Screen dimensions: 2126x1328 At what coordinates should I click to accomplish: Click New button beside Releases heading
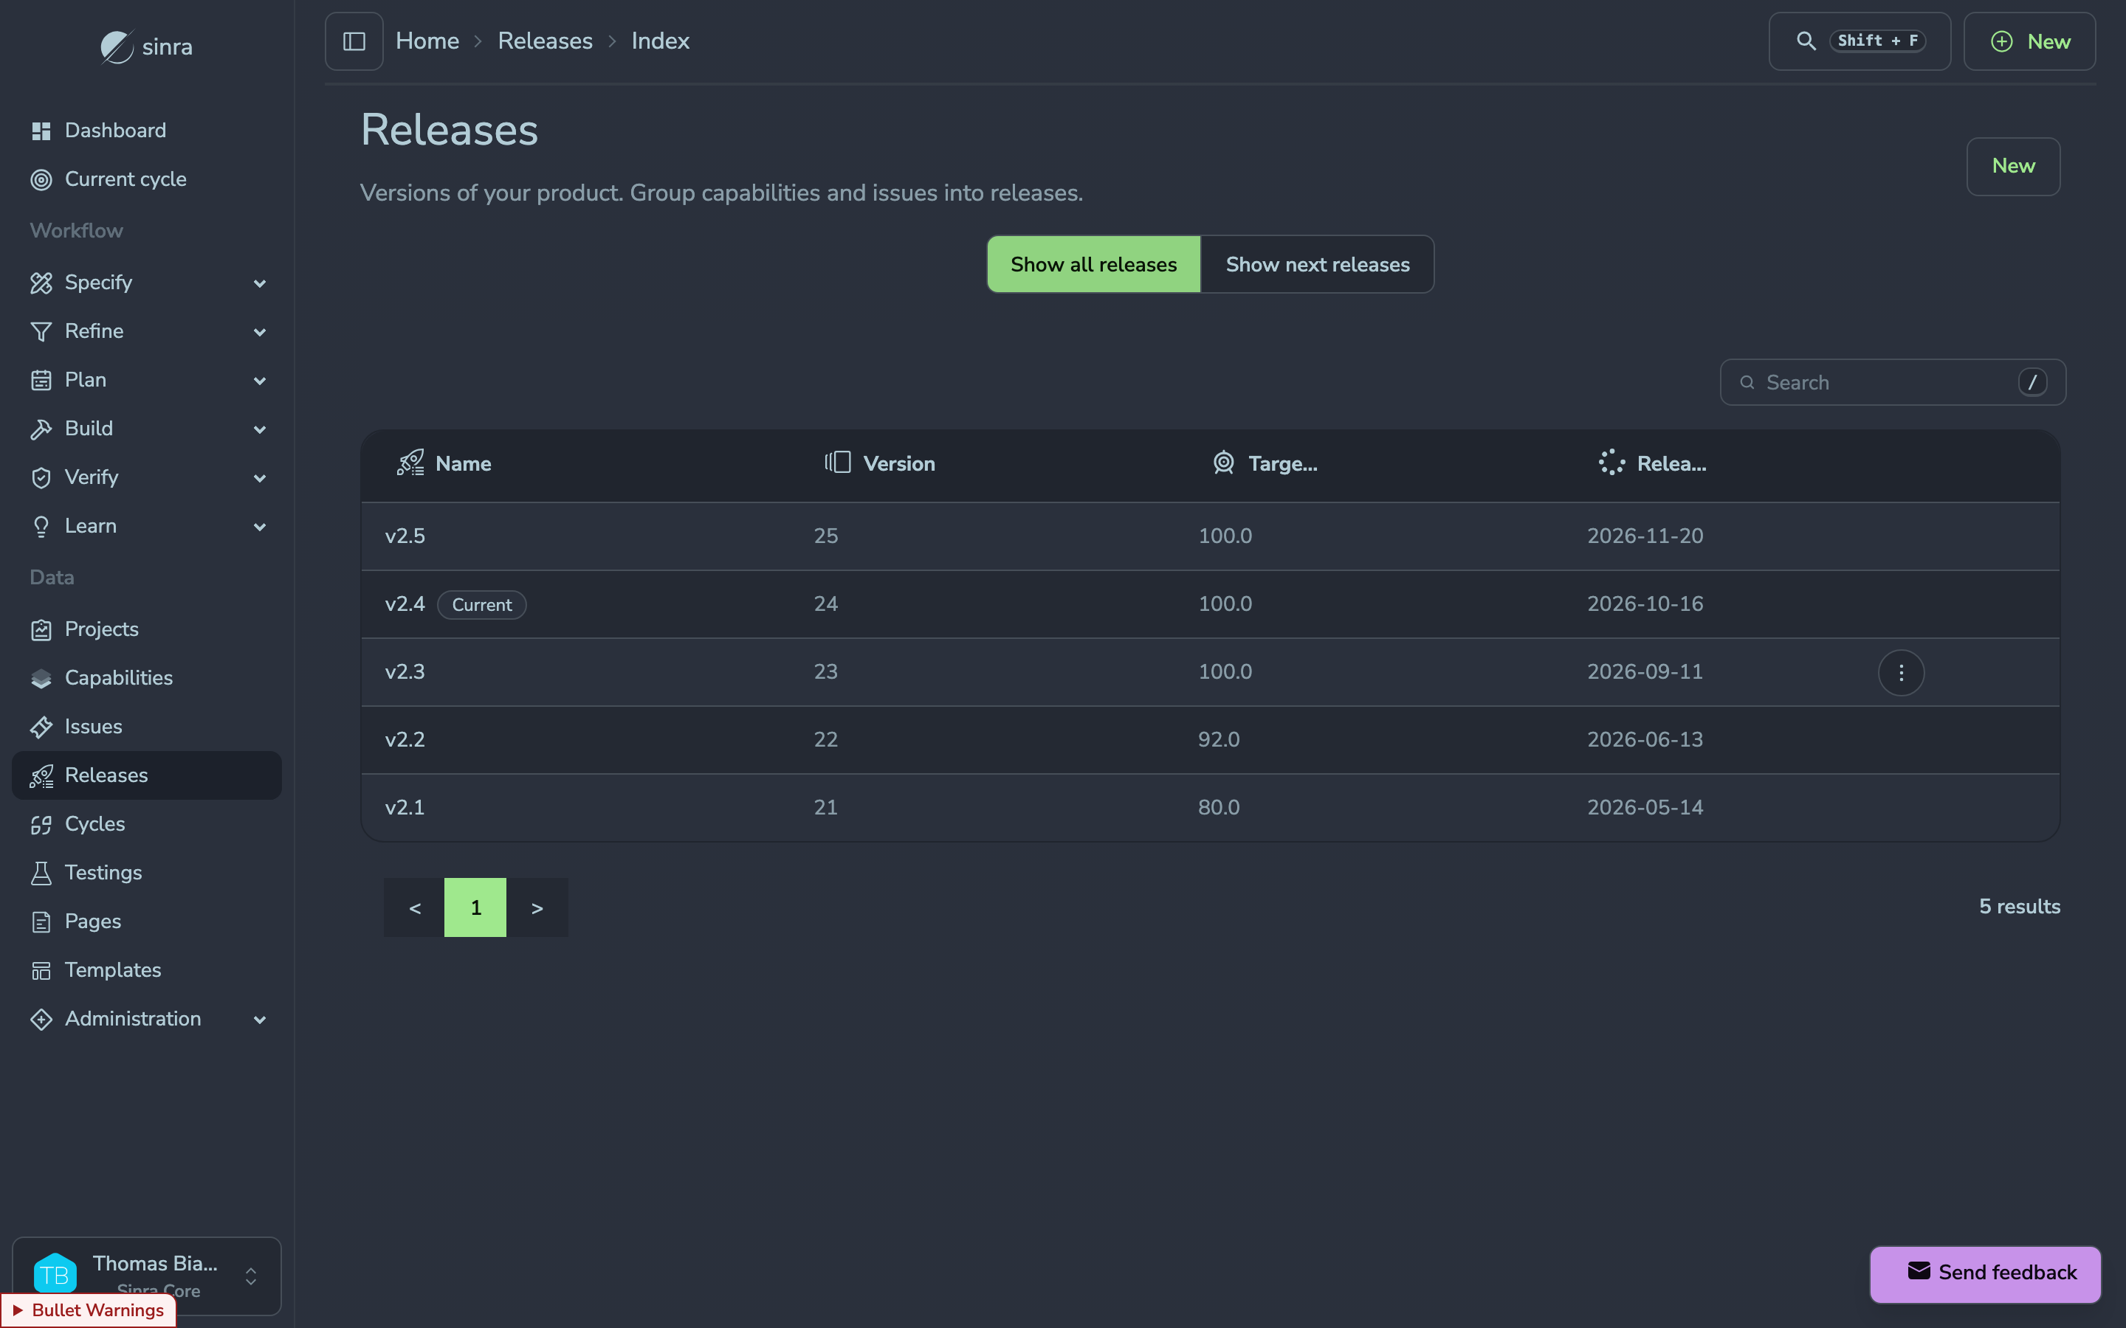pos(2012,167)
